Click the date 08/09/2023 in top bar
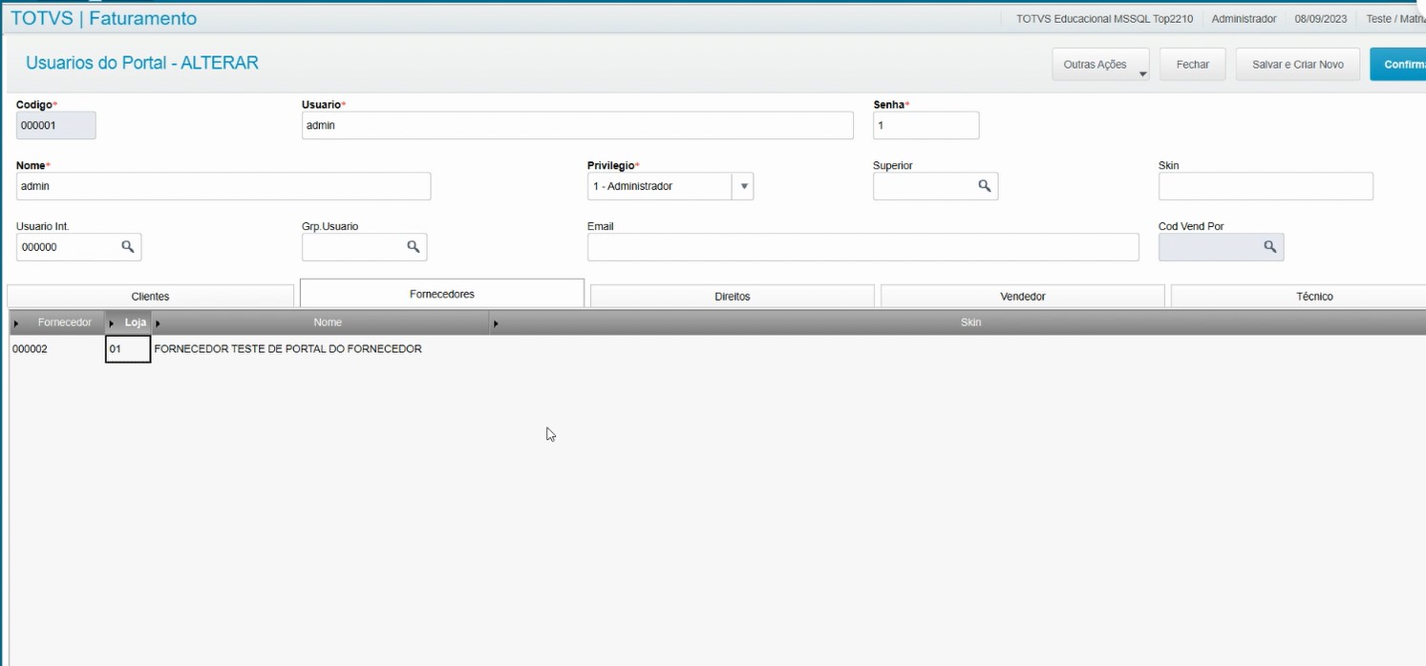 (1321, 19)
